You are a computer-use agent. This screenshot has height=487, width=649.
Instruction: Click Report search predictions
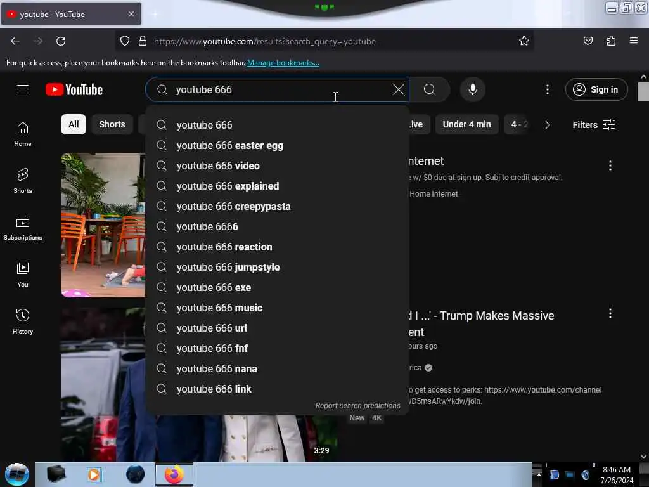coord(357,405)
